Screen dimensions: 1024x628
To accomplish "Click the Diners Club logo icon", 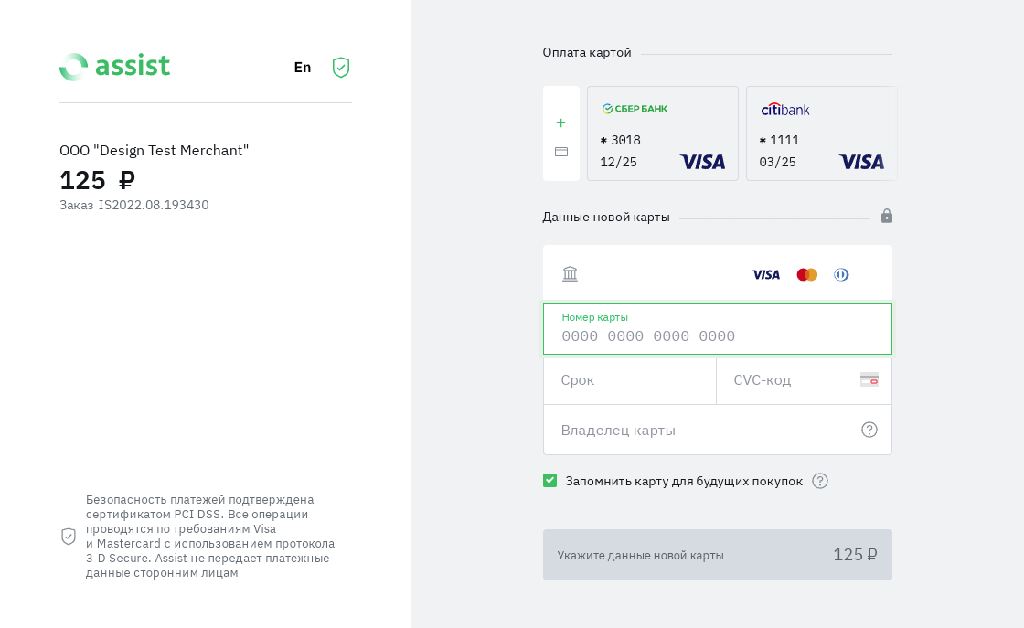I will 841,274.
